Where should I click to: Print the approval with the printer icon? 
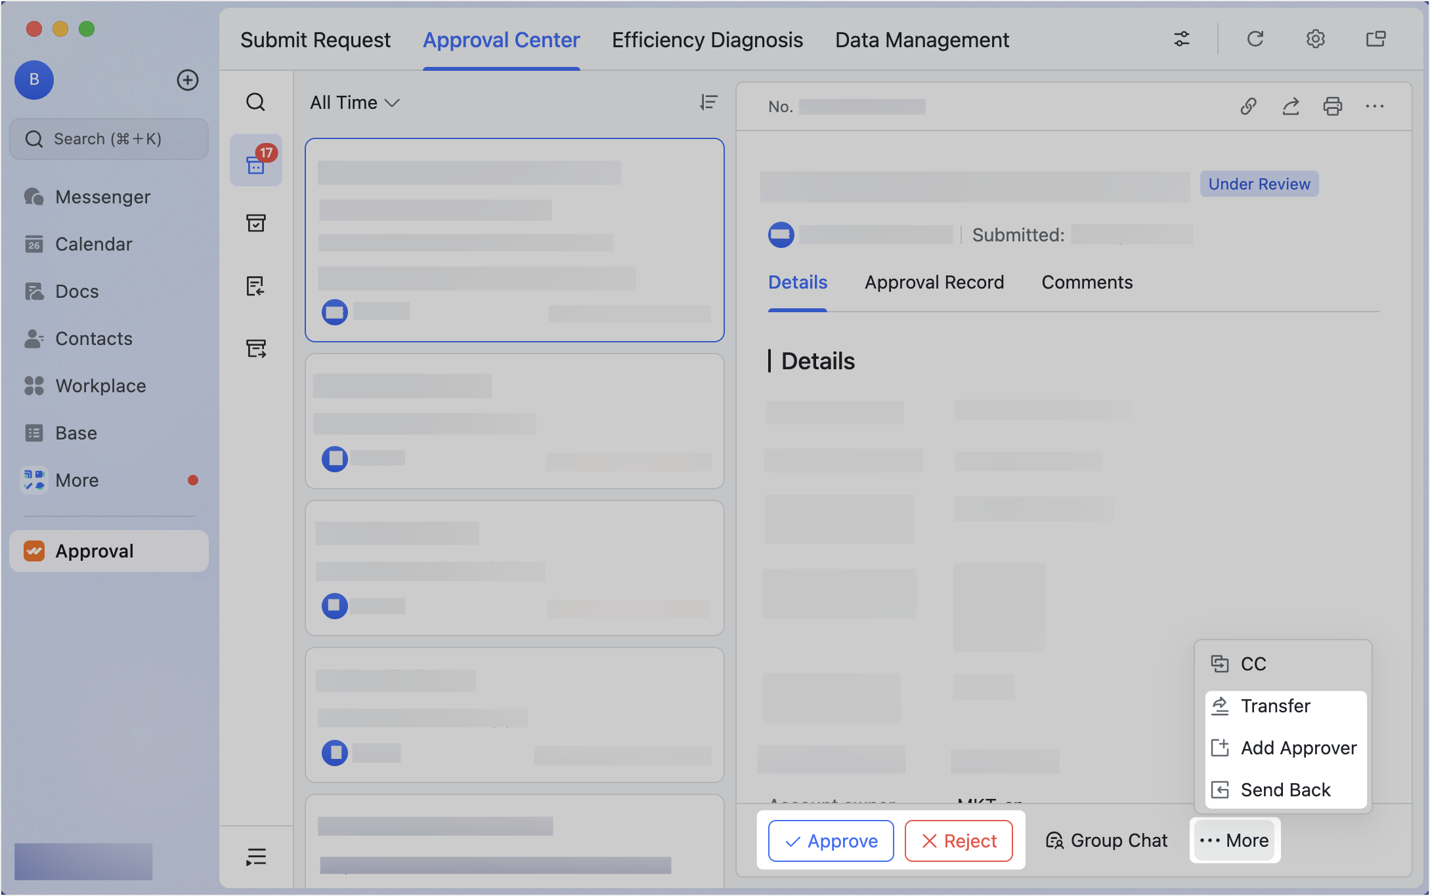point(1332,106)
